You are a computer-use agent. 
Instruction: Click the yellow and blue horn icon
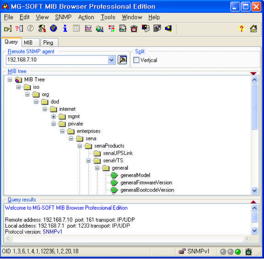[x=168, y=29]
